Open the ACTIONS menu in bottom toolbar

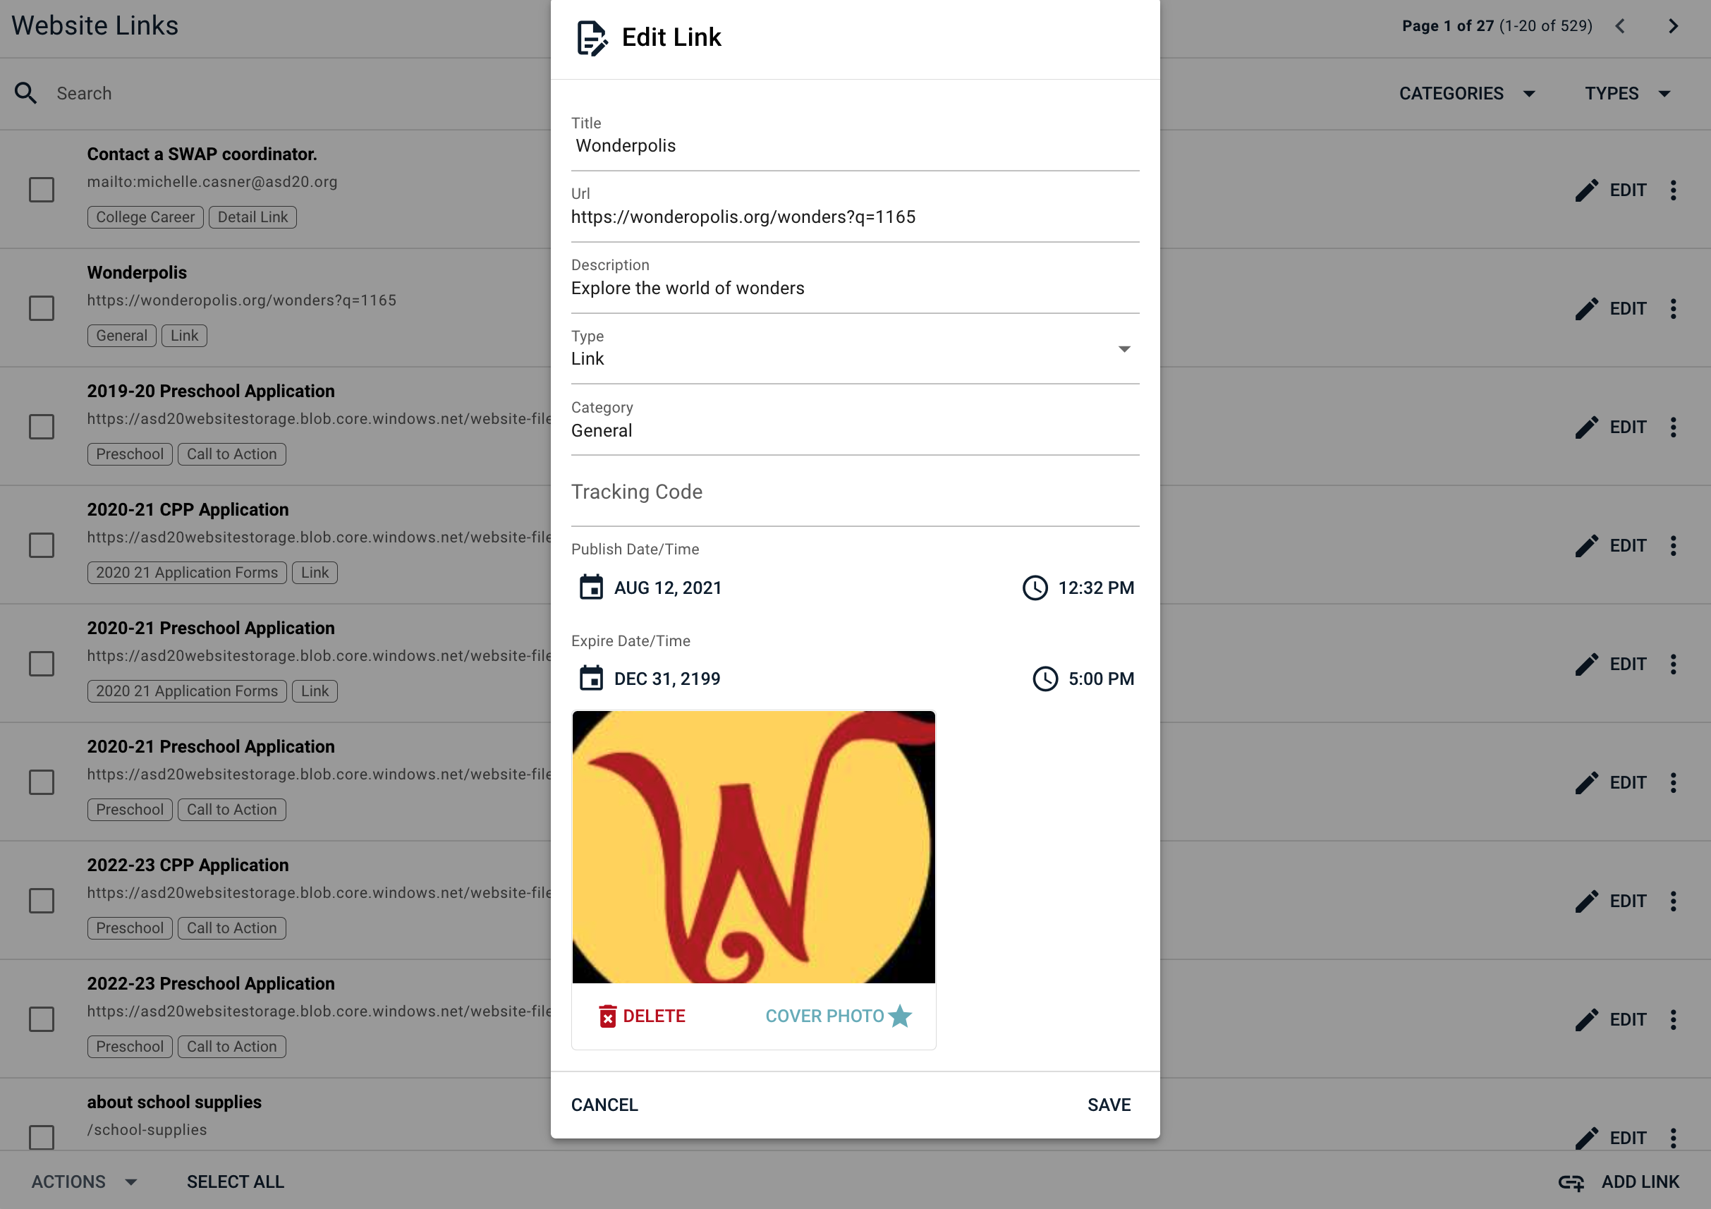[x=84, y=1181]
